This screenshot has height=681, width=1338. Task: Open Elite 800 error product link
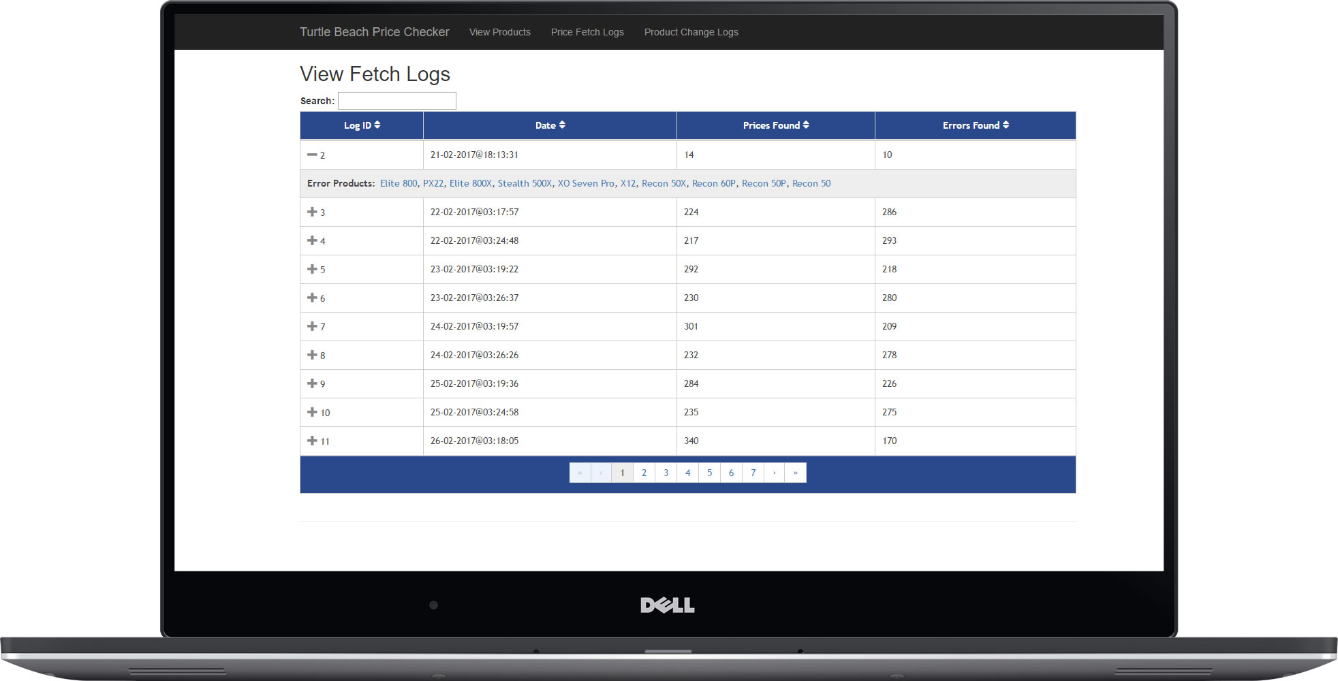399,183
